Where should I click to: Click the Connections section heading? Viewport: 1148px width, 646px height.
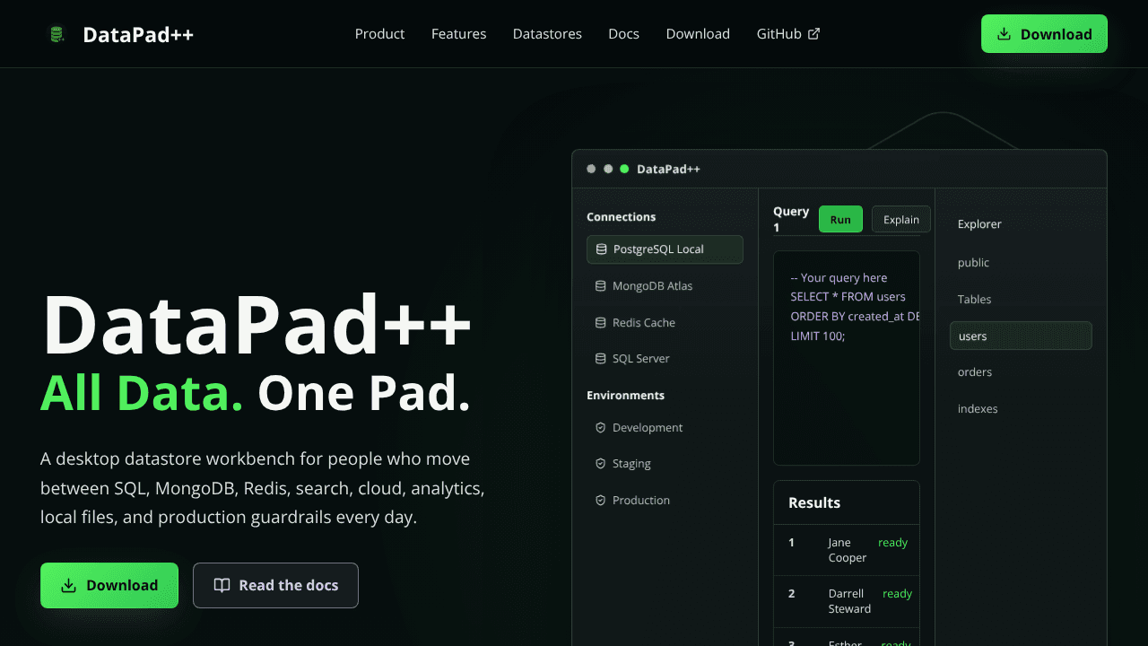[621, 217]
